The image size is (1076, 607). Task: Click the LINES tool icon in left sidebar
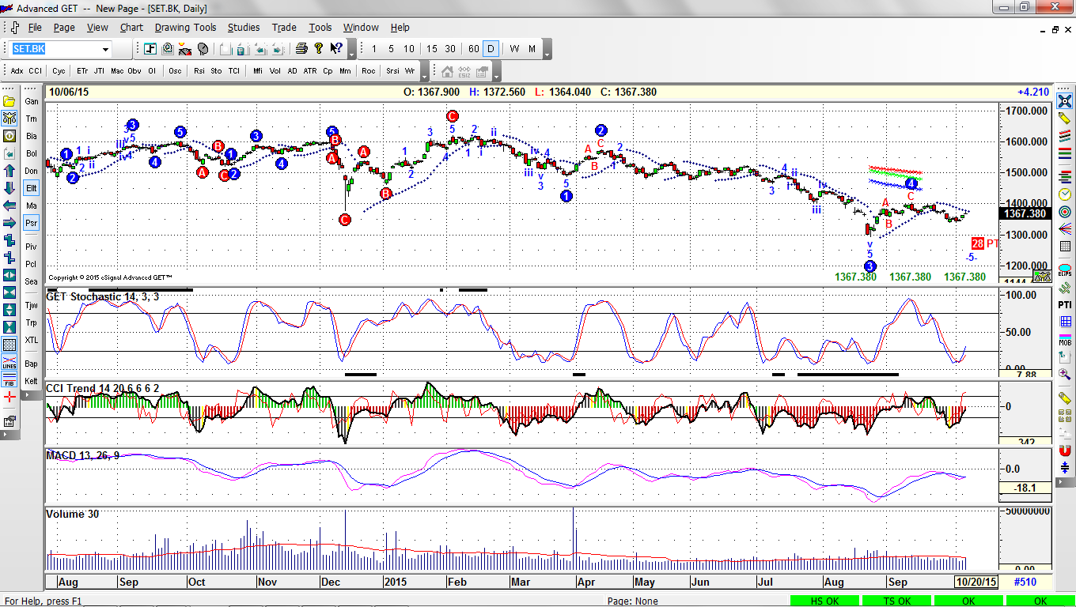click(x=9, y=362)
